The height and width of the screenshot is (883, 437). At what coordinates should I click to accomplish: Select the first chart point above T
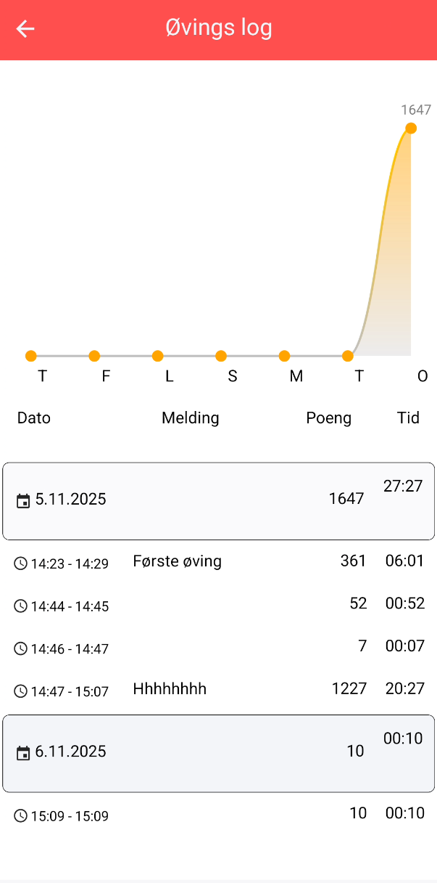30,356
